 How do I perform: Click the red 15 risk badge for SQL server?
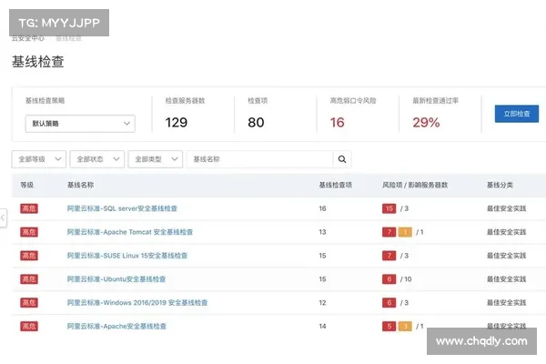389,208
